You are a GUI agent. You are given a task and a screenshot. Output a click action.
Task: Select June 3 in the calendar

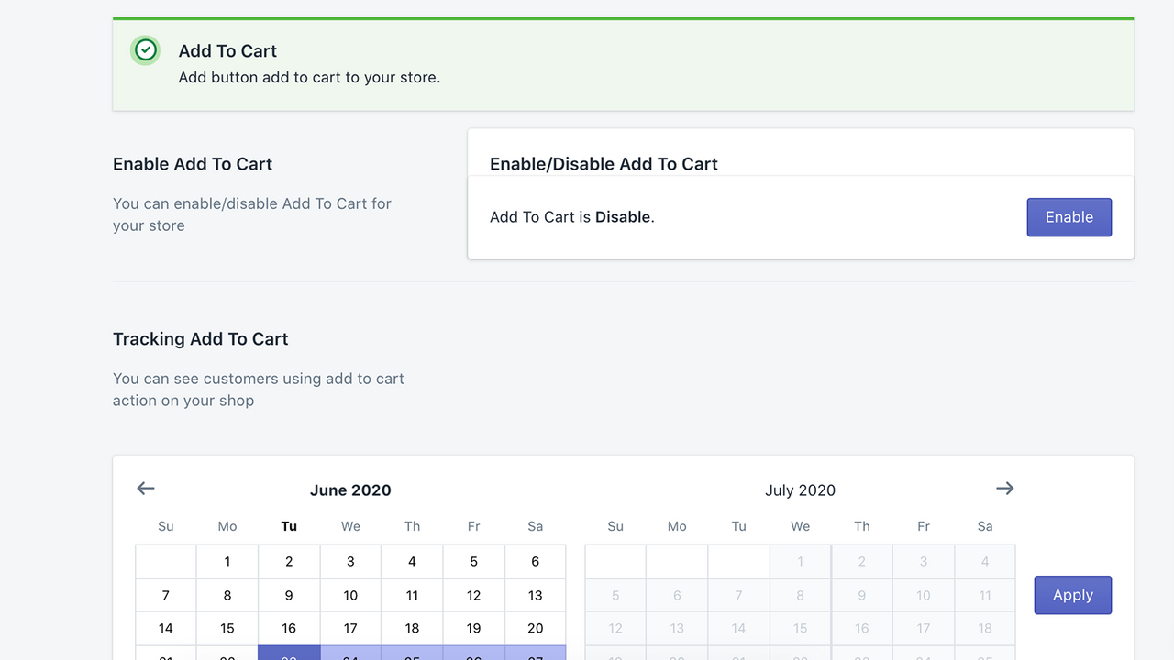(x=350, y=561)
